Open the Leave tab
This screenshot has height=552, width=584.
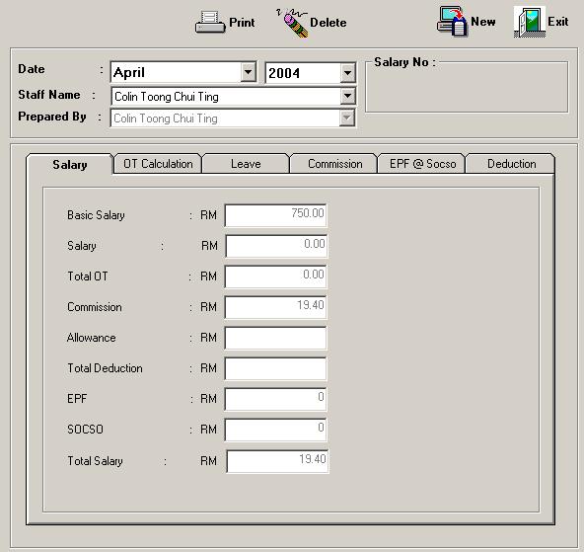pyautogui.click(x=246, y=164)
